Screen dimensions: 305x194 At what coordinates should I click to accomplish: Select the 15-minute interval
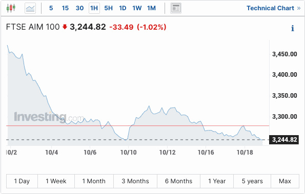pos(65,8)
